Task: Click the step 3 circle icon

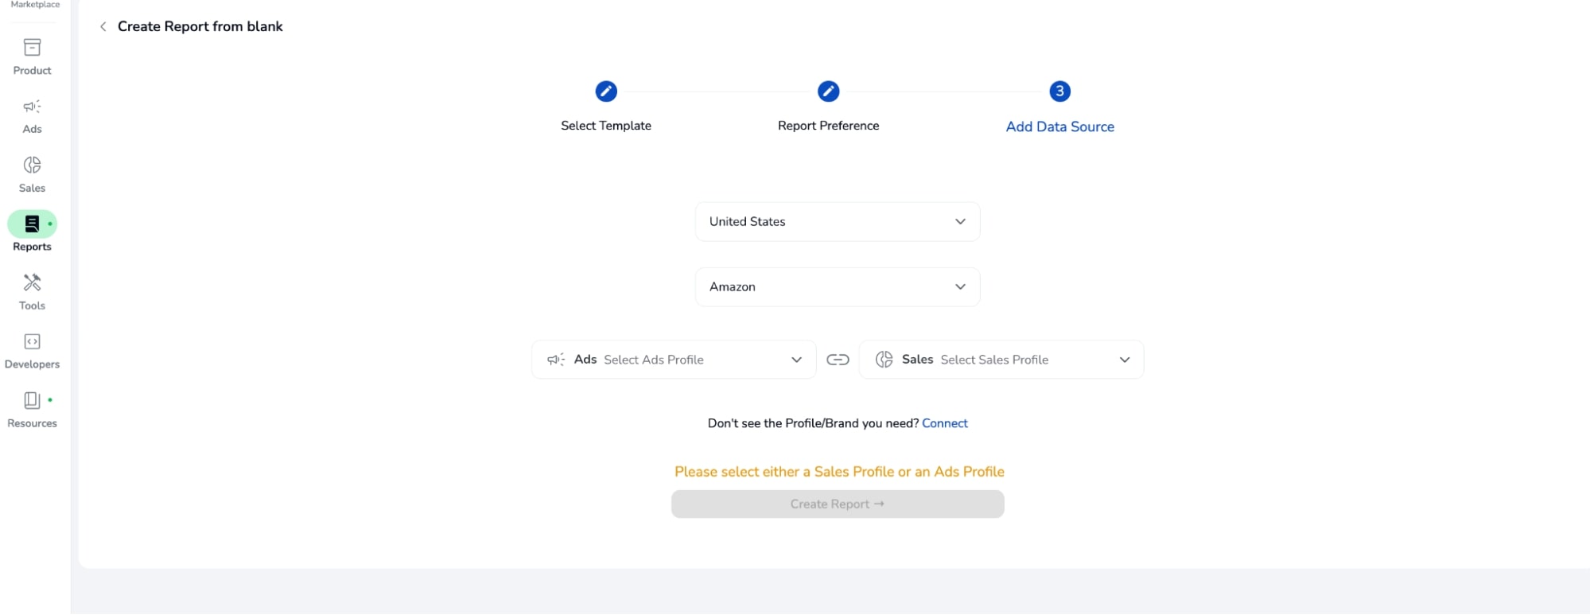Action: click(1059, 91)
